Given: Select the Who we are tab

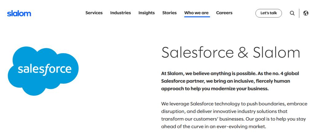Looking at the screenshot, I should [196, 13].
